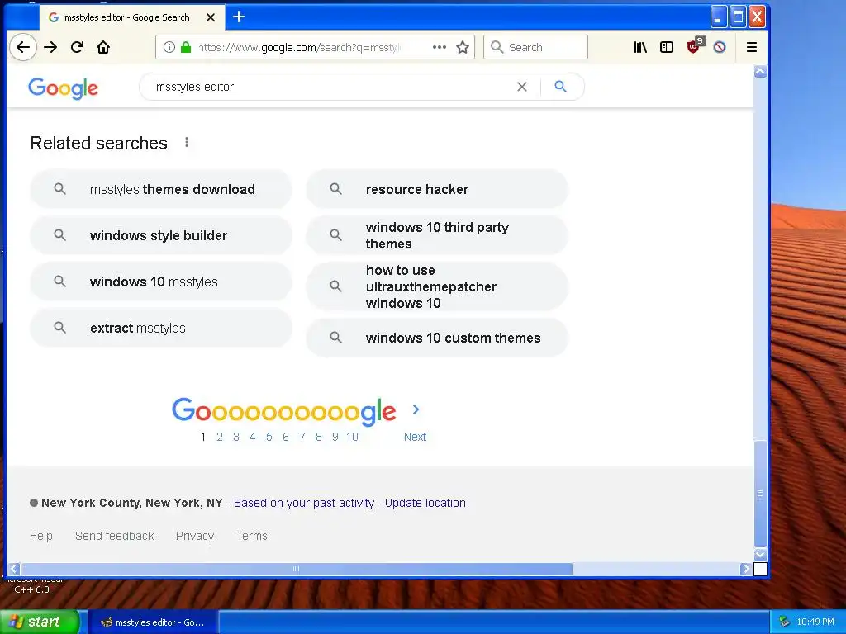Click the forward navigation arrow
The width and height of the screenshot is (846, 634).
[x=50, y=47]
